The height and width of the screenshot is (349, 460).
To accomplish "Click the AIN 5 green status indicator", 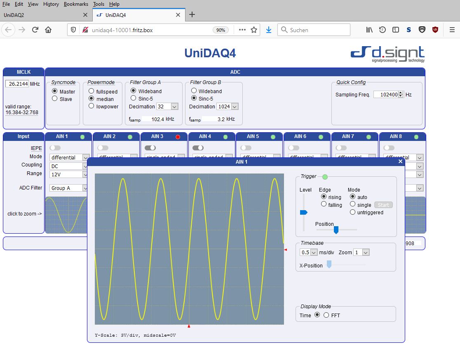I will click(x=273, y=137).
